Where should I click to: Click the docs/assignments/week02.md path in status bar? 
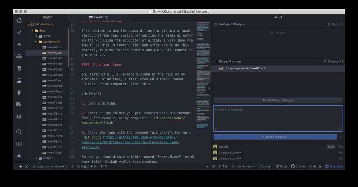[x=53, y=167]
